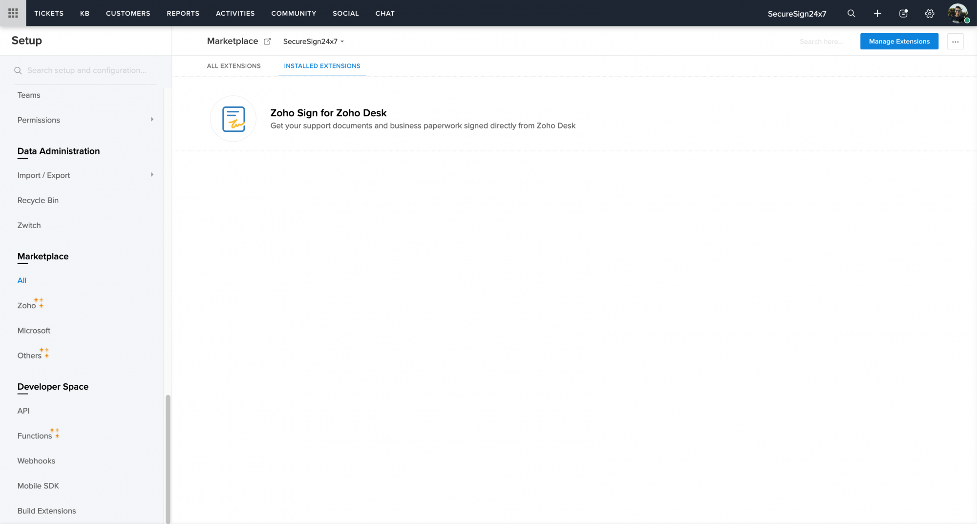This screenshot has height=524, width=977.
Task: Click the setup and configuration search field
Action: coord(86,70)
